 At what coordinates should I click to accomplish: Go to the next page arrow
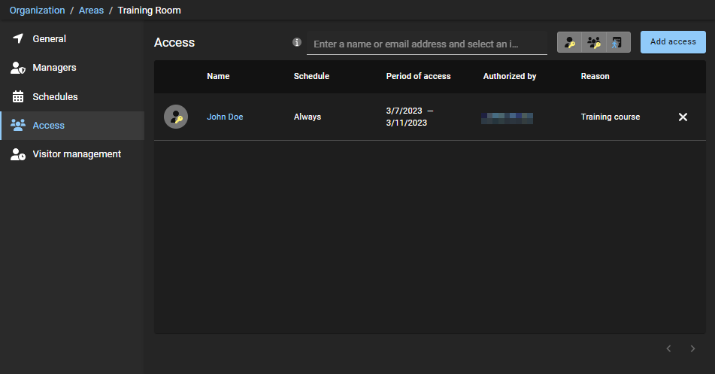tap(692, 348)
